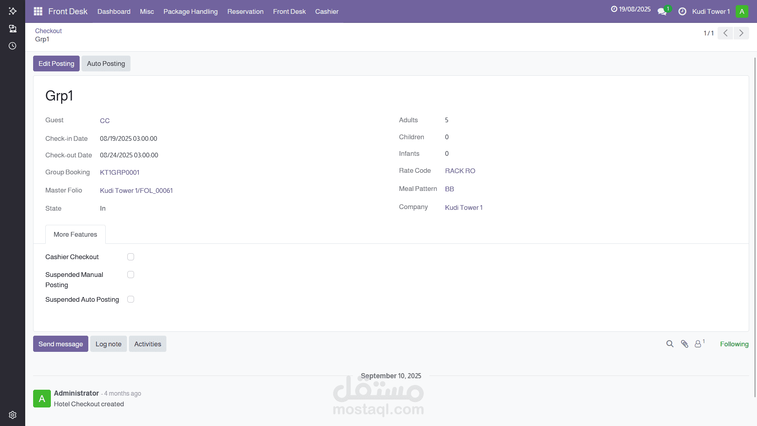Click the clock icon in left sidebar

pyautogui.click(x=13, y=46)
